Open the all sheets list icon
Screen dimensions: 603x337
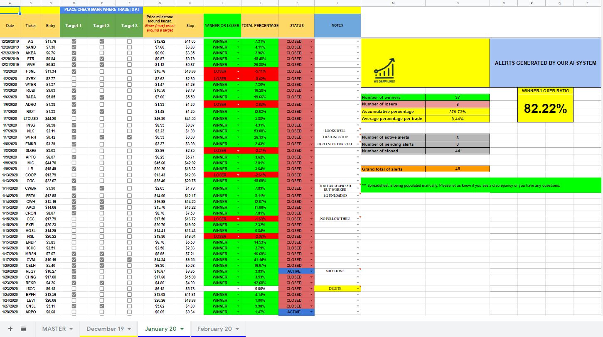pyautogui.click(x=23, y=329)
